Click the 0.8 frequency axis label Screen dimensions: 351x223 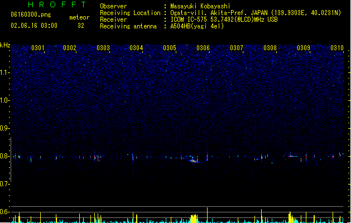[x=4, y=156]
